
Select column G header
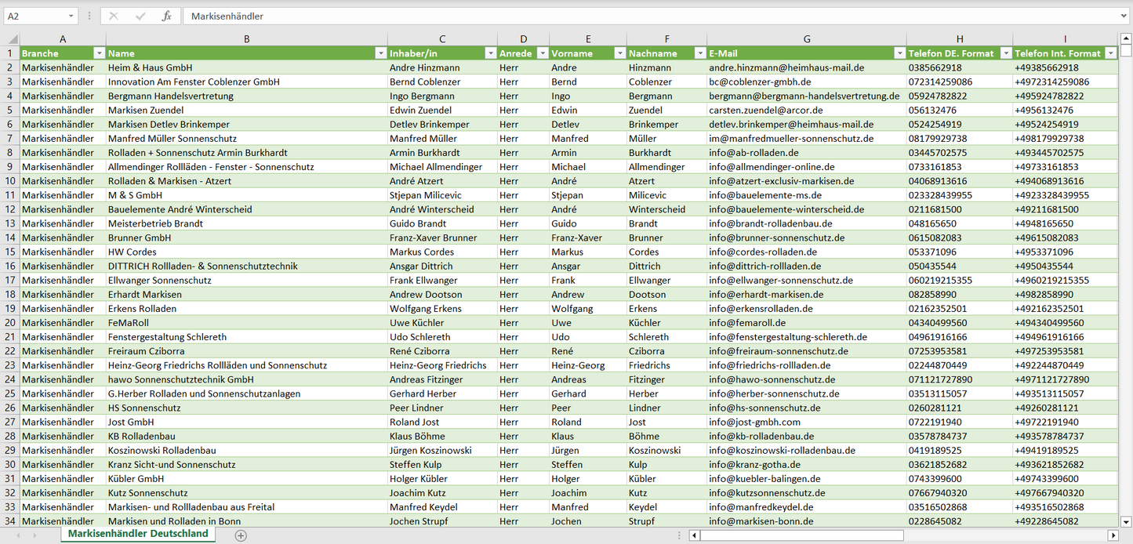(806, 38)
